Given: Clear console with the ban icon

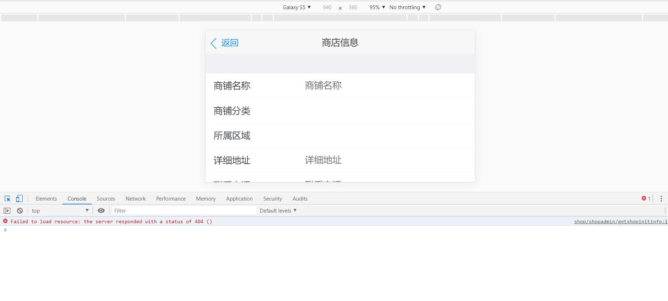Looking at the screenshot, I should (x=20, y=211).
